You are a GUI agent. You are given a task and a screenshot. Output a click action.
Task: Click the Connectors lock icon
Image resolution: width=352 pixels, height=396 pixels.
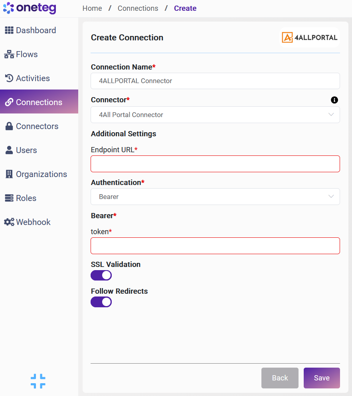coord(9,126)
